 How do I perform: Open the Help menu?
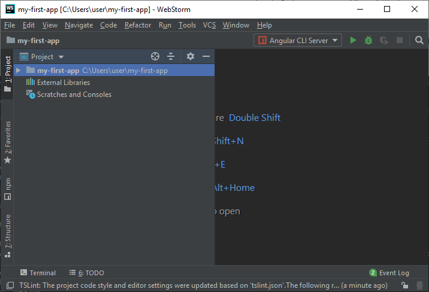click(x=264, y=25)
